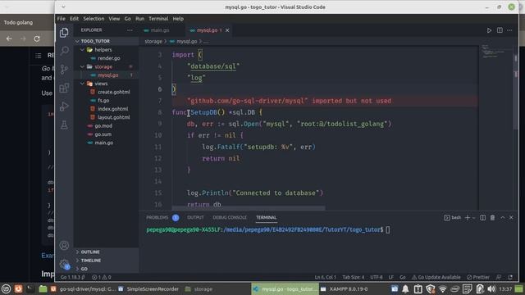The width and height of the screenshot is (525, 295).
Task: Close the mysql.go editor tab
Action: pyautogui.click(x=227, y=30)
